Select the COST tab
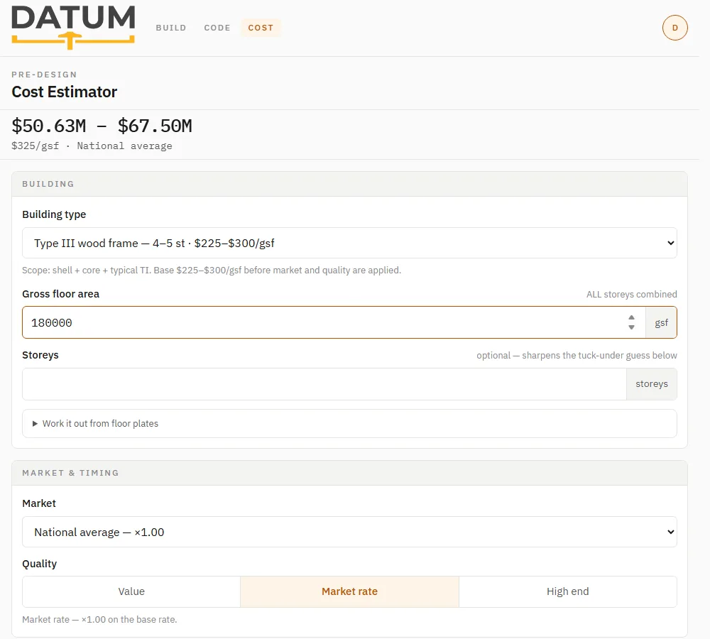710x639 pixels. (x=261, y=28)
